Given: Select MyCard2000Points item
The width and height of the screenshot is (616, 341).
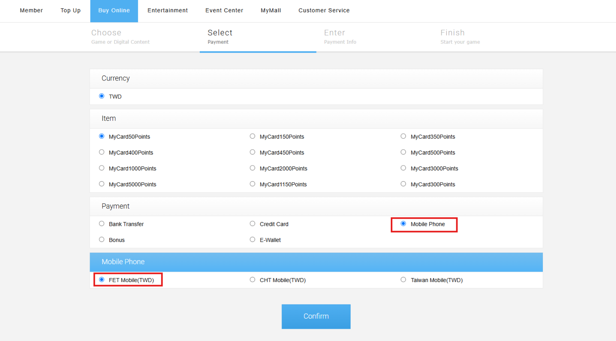Looking at the screenshot, I should [x=252, y=168].
